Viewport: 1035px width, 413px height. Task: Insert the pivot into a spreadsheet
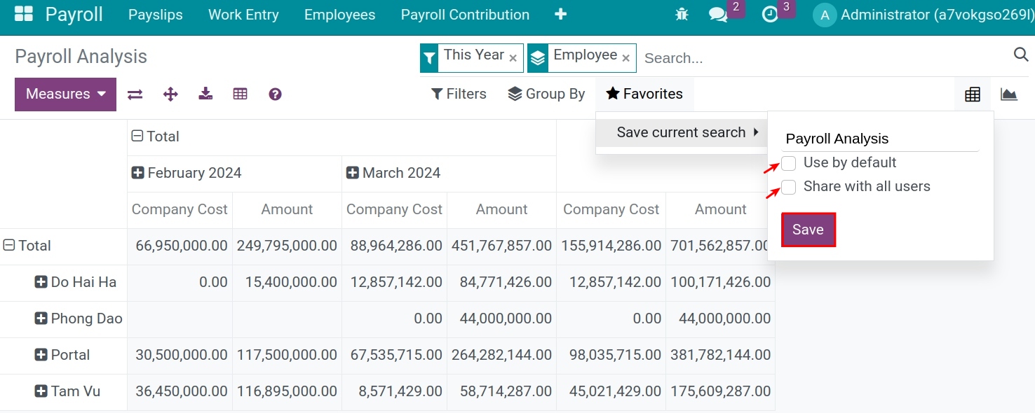(x=241, y=94)
